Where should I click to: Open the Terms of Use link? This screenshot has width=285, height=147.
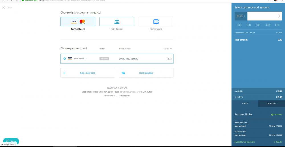click(109, 96)
